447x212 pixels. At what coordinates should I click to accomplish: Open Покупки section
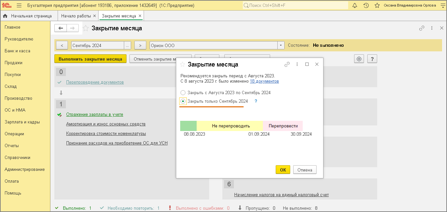tap(13, 75)
